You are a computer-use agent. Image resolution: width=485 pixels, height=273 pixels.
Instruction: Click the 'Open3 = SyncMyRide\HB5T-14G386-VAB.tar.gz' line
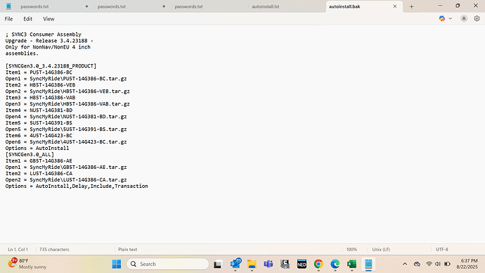pos(67,104)
